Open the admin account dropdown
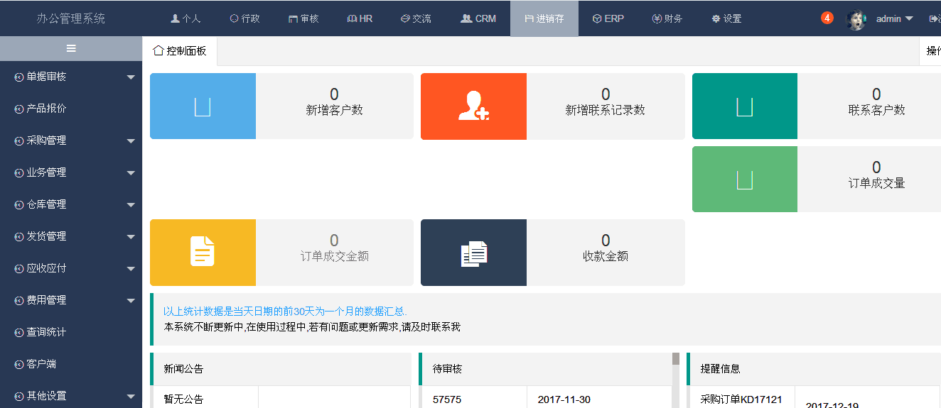 click(894, 19)
